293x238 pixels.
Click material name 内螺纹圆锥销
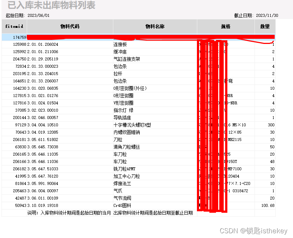tap(127, 132)
